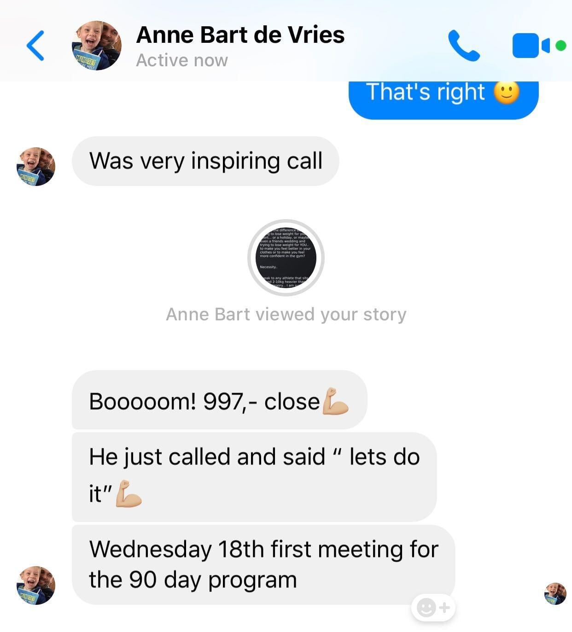Tap 'Anne Bart viewed your story' text
Image resolution: width=572 pixels, height=632 pixels.
[286, 314]
